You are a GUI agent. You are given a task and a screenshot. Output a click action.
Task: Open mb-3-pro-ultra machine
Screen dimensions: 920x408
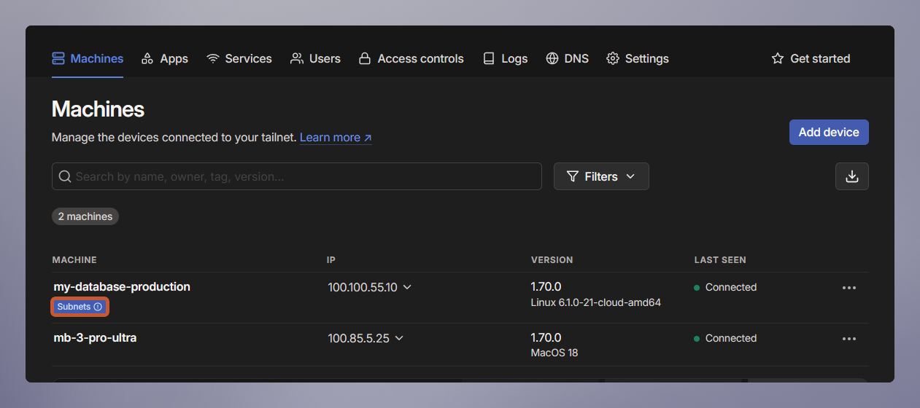(95, 337)
